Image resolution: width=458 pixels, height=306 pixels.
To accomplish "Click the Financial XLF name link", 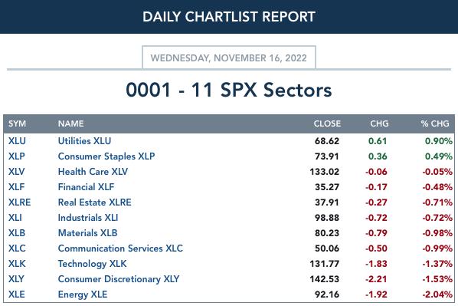I will tap(86, 187).
